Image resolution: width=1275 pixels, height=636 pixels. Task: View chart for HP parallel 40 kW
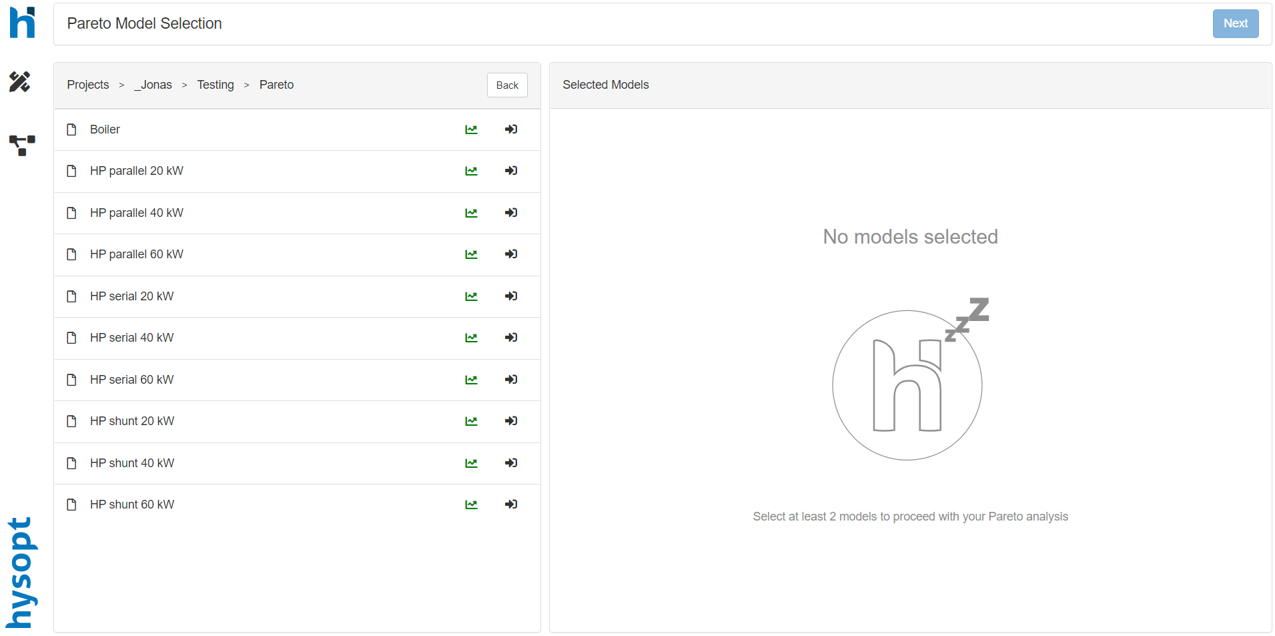pos(471,213)
